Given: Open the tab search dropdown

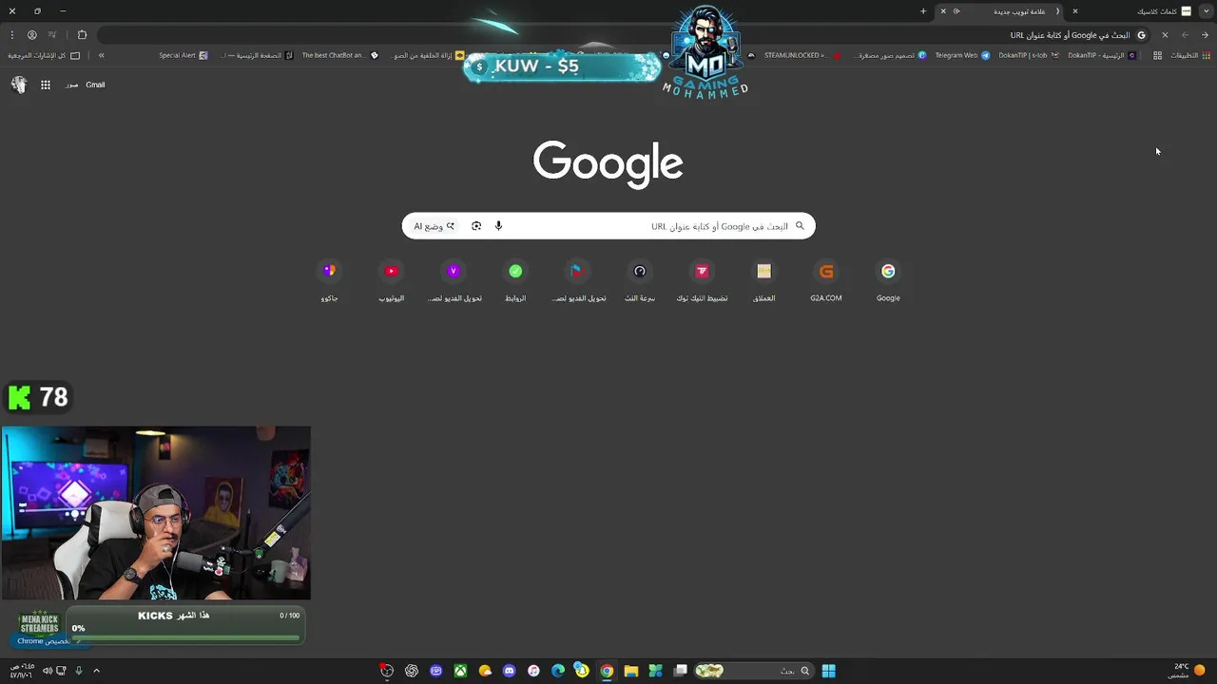Looking at the screenshot, I should tap(1206, 11).
